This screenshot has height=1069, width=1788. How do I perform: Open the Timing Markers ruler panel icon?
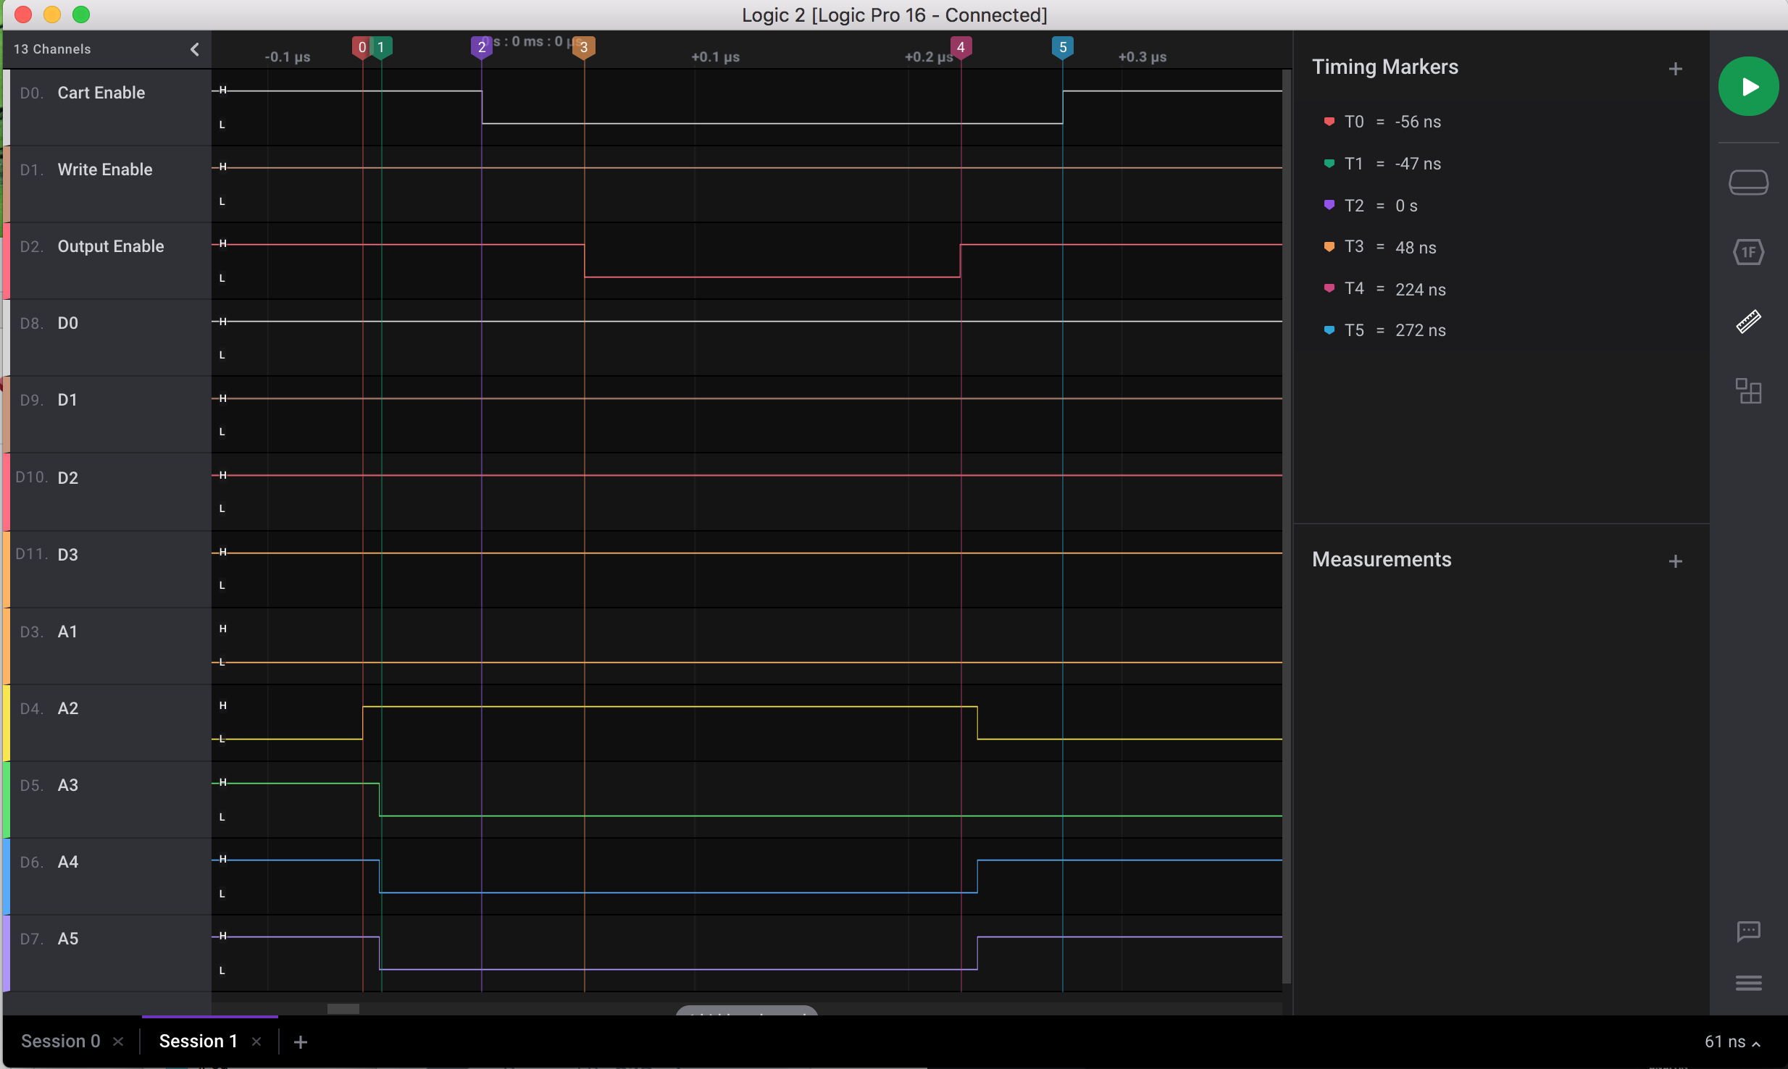(1748, 322)
